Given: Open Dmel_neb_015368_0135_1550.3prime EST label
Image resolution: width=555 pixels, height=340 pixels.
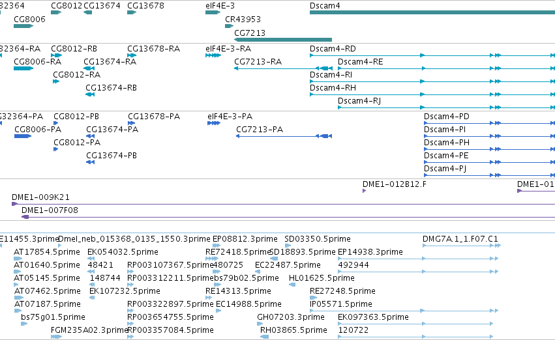Looking at the screenshot, I should point(134,239).
